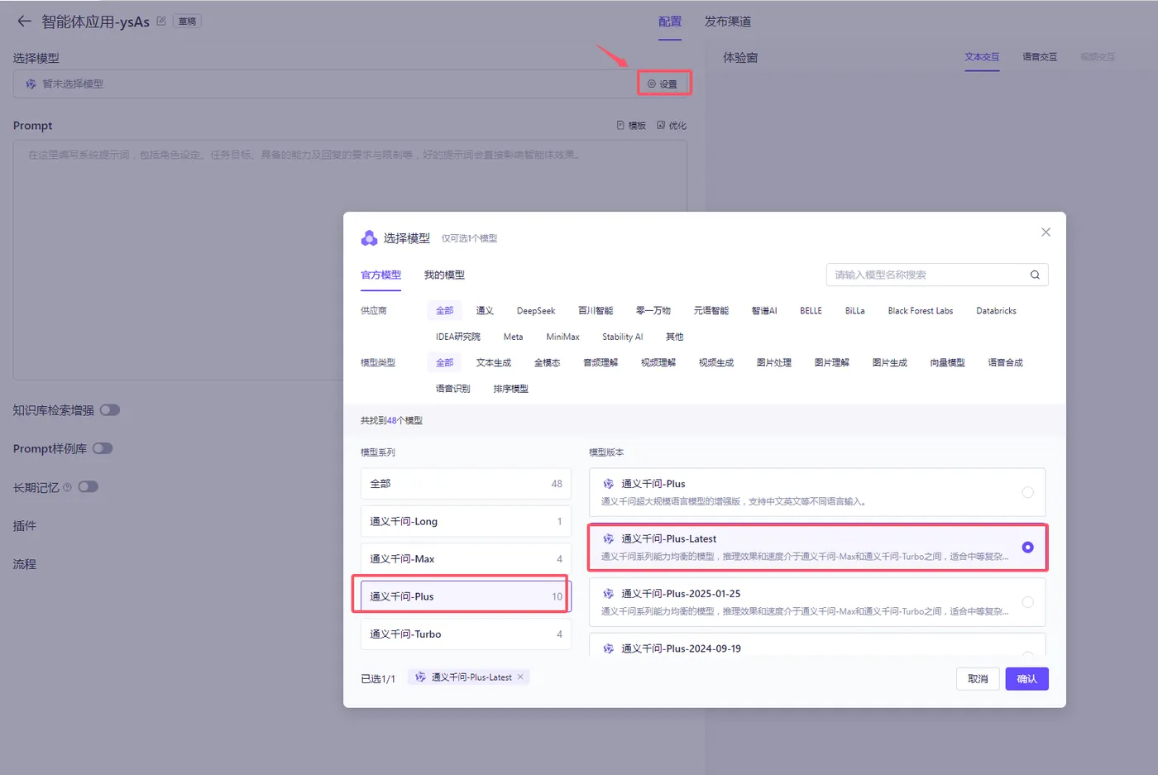This screenshot has width=1158, height=775.
Task: Click the 设置 gear button for model selection
Action: (x=663, y=84)
